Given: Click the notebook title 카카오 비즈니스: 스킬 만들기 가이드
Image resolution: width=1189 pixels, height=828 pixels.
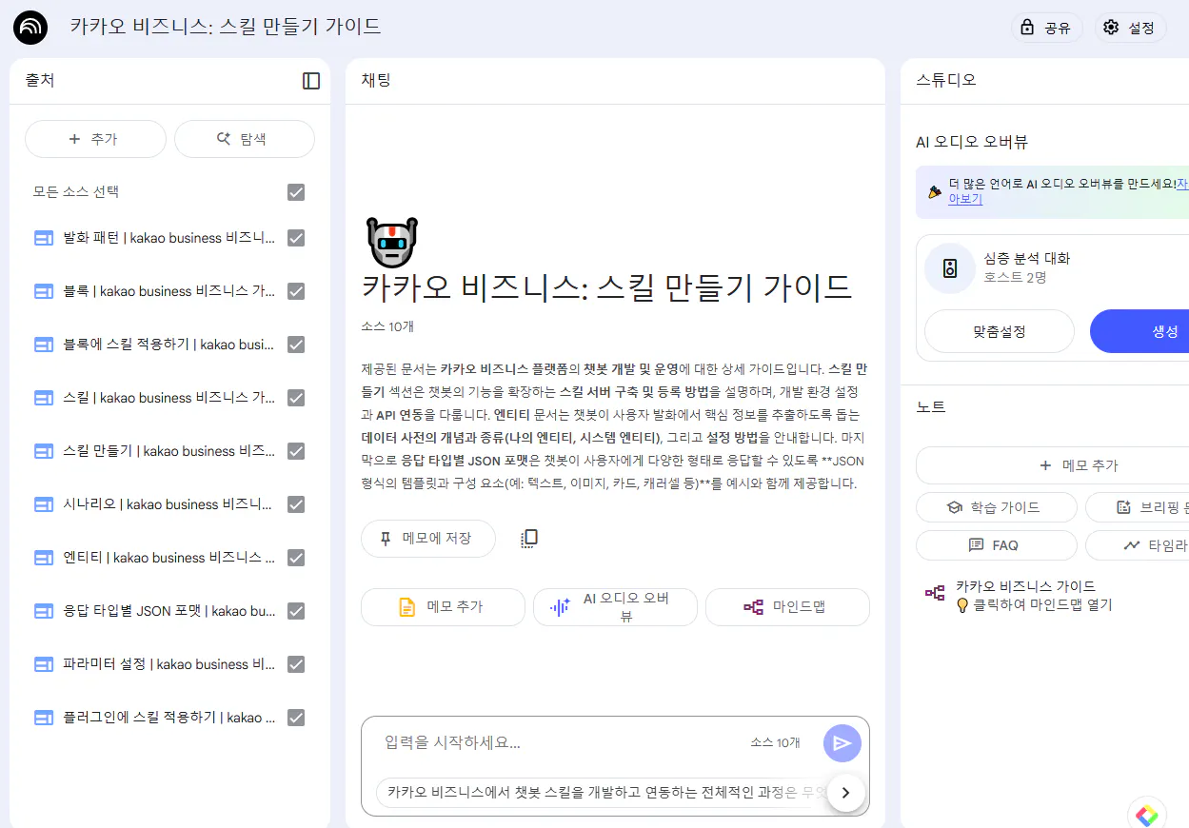Looking at the screenshot, I should click(x=226, y=27).
